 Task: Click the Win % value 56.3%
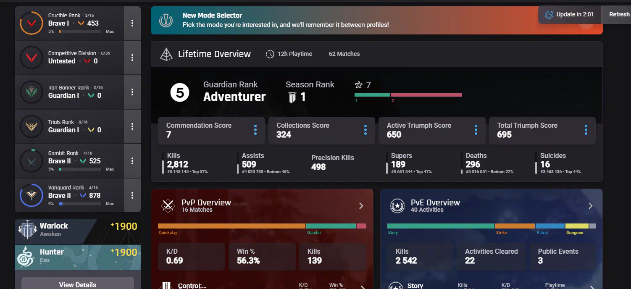point(248,260)
